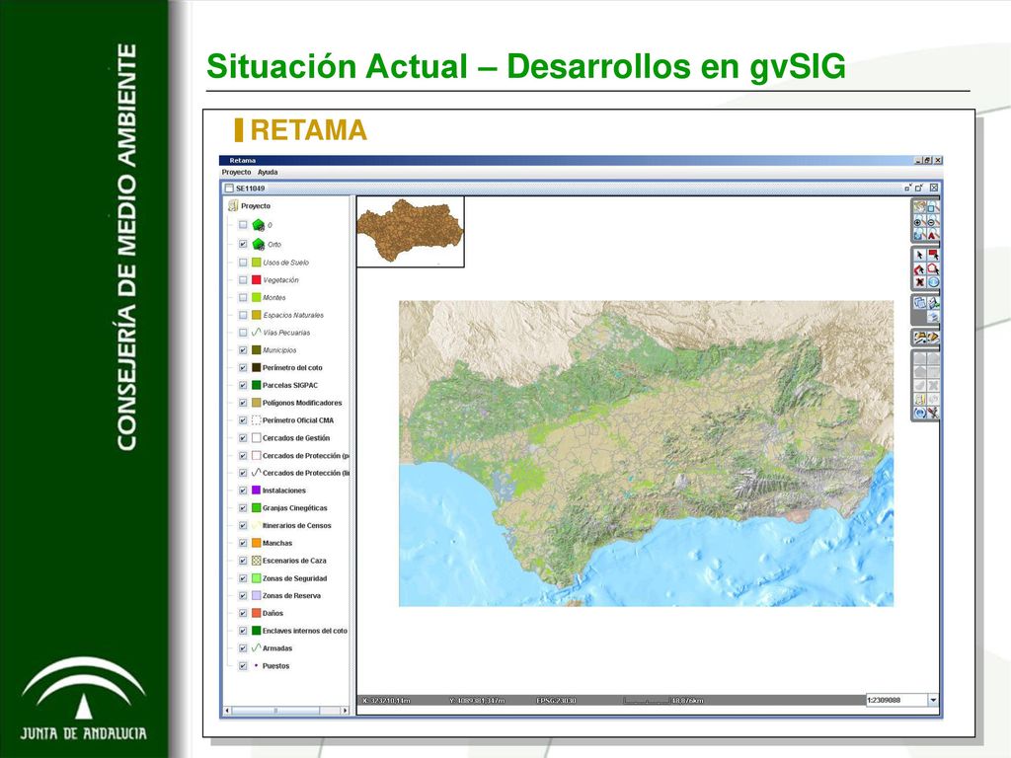The image size is (1011, 758).
Task: Enable the Espacios Naturales layer checkbox
Action: [x=243, y=315]
